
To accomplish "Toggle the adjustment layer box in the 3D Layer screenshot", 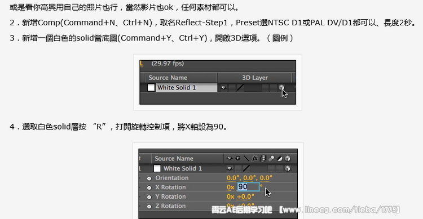I will [x=274, y=87].
